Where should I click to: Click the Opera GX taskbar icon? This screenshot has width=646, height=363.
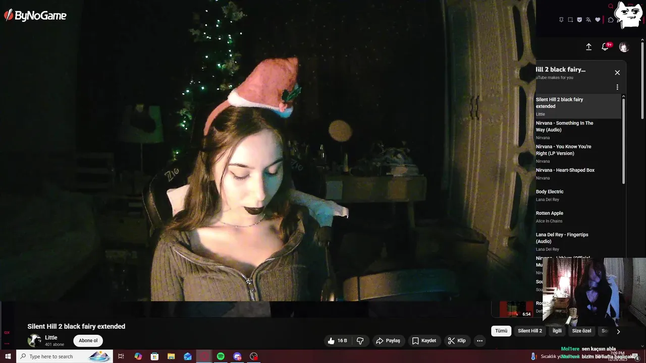[x=204, y=356]
